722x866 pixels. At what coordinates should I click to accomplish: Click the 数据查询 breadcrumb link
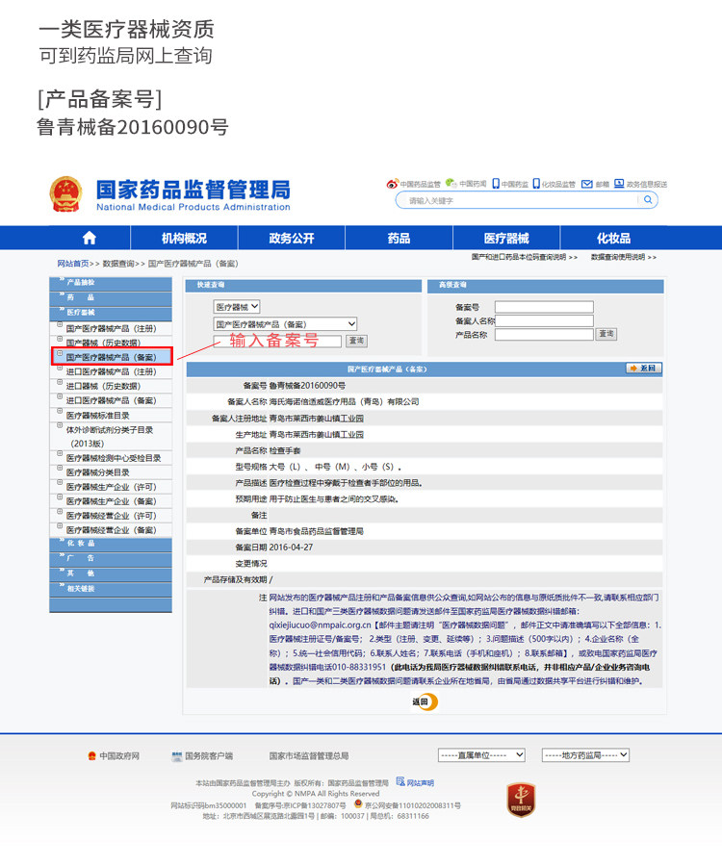click(x=118, y=264)
